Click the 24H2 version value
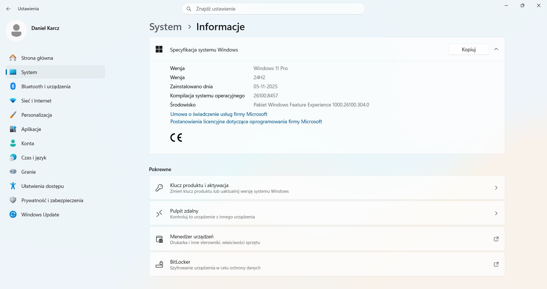This screenshot has height=289, width=547. click(x=259, y=77)
